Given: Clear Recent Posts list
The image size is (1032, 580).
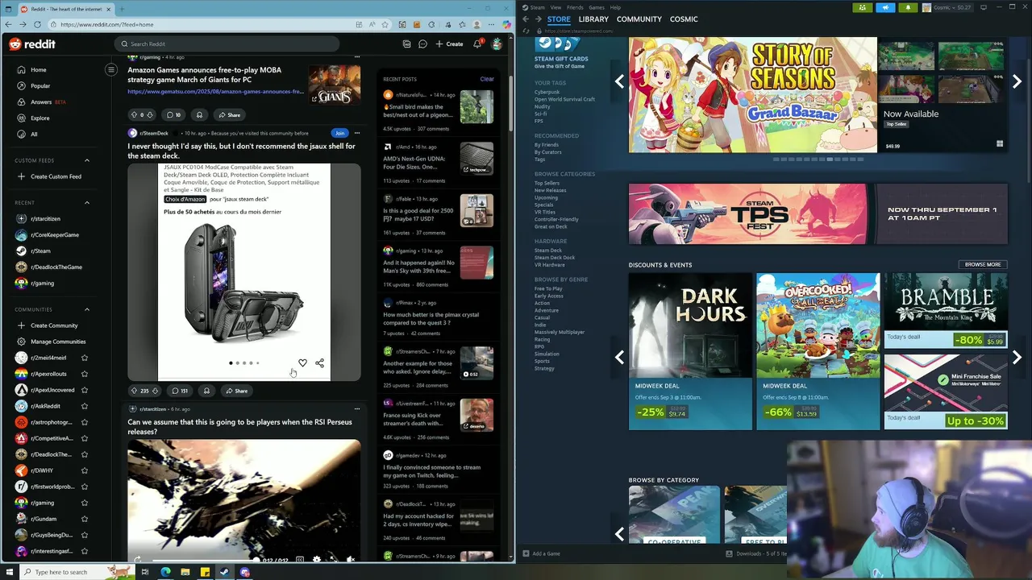Looking at the screenshot, I should point(487,79).
